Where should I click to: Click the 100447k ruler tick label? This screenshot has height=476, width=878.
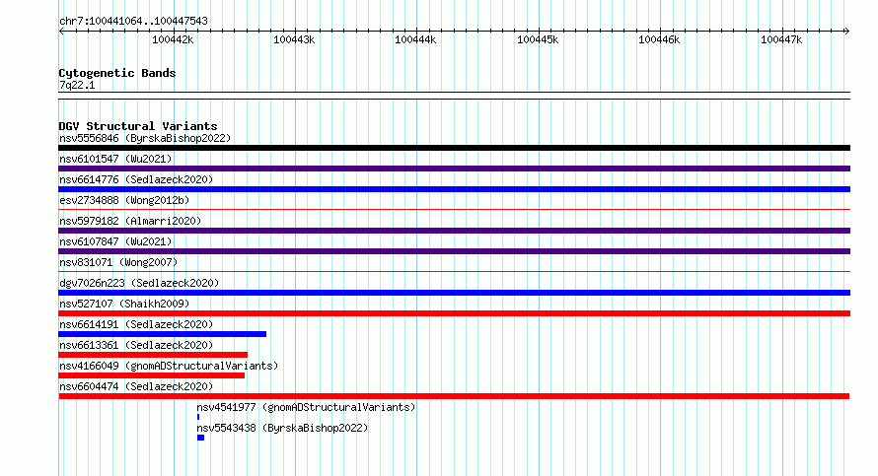coord(781,39)
